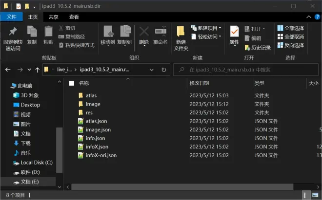Expand the 此电脑 tree node
Screen dimensions: 322x200
6,86
